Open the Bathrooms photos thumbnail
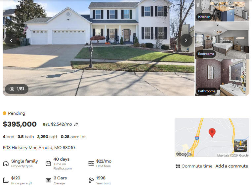Screen dimensions: 252x187 (222, 78)
